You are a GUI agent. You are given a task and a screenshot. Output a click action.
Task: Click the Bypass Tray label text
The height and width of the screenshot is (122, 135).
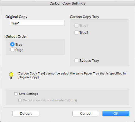pos(89,61)
